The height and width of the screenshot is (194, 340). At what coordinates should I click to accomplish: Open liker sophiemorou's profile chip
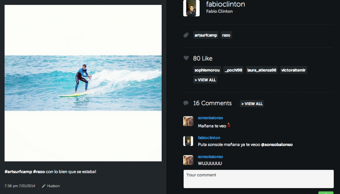207,70
